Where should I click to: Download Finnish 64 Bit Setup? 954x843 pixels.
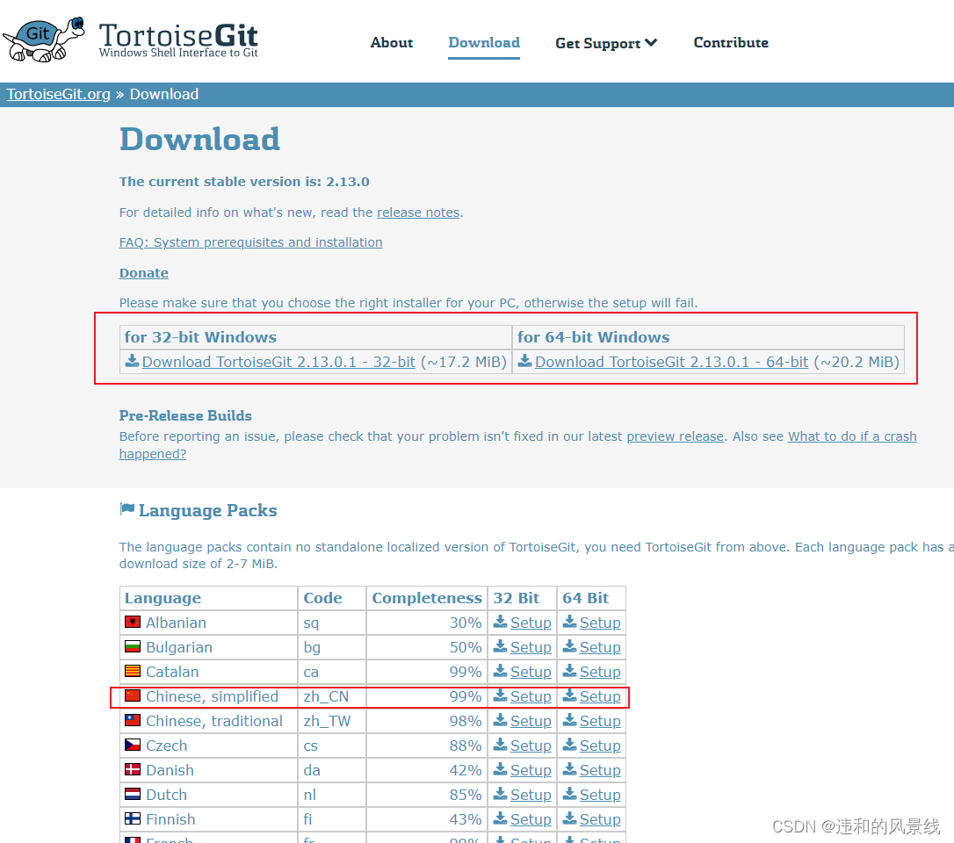click(600, 819)
